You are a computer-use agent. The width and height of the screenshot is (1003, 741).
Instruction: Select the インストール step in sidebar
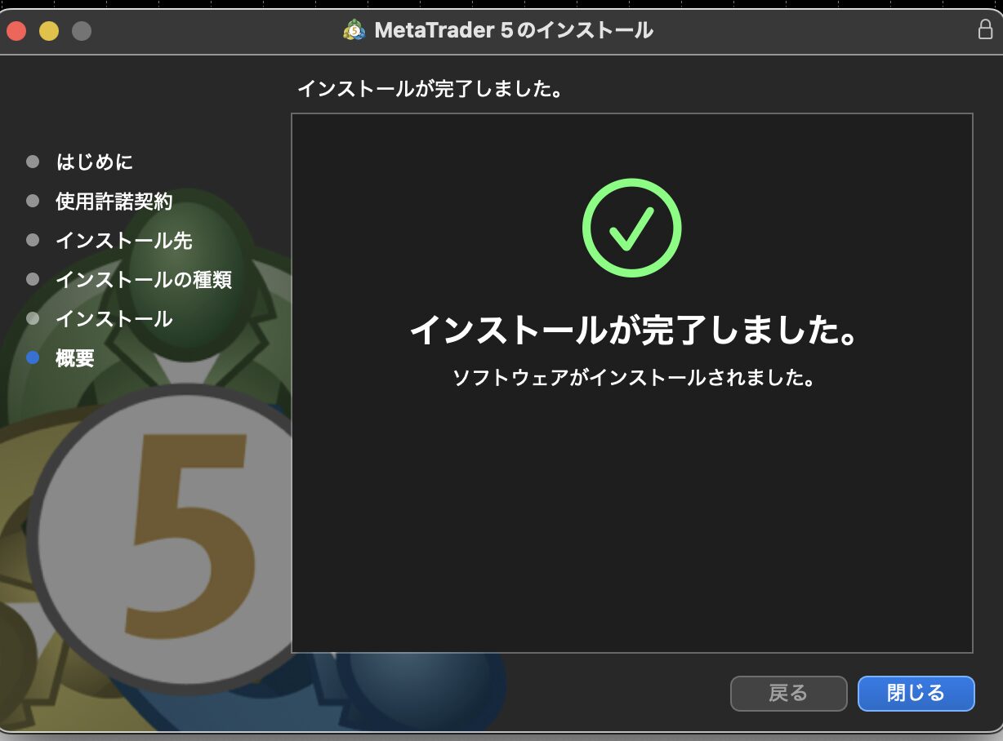point(114,318)
